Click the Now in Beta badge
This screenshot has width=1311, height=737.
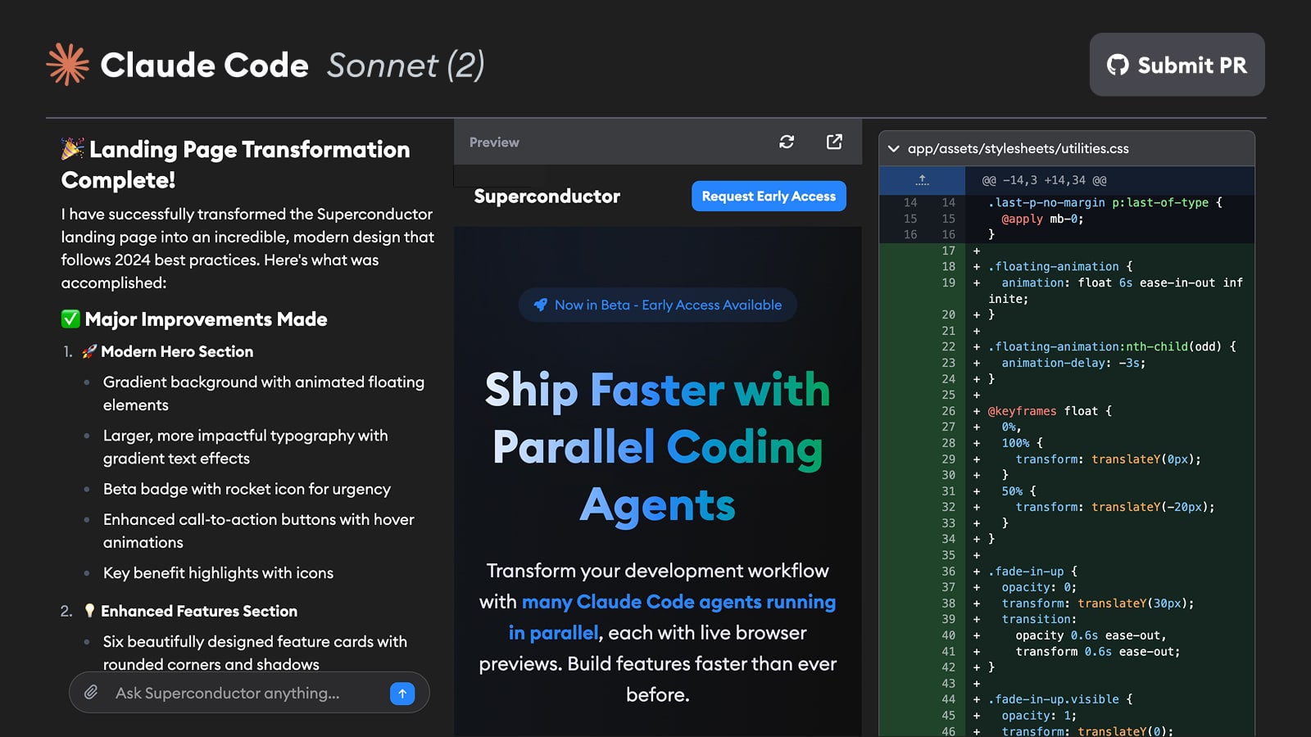pyautogui.click(x=657, y=305)
